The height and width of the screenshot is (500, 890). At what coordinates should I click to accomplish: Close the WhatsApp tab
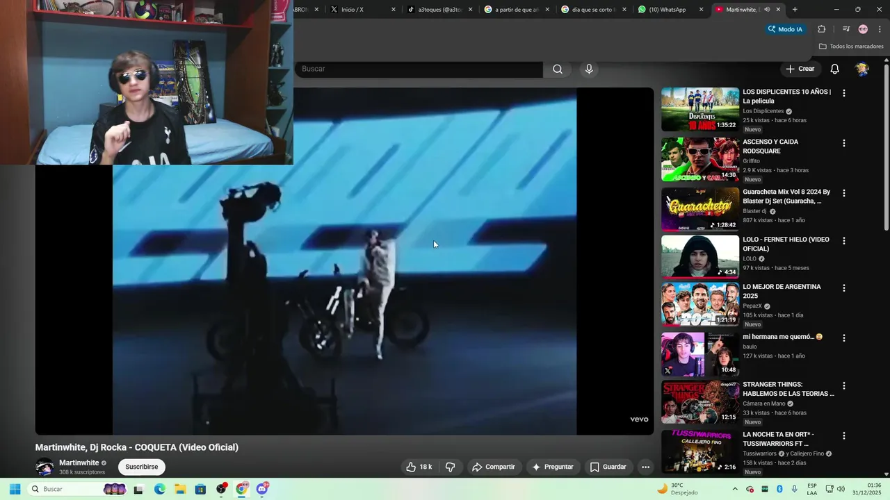coord(701,10)
